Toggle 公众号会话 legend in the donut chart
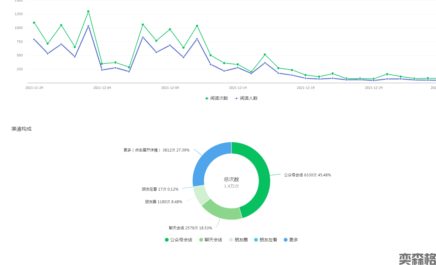 (178, 240)
